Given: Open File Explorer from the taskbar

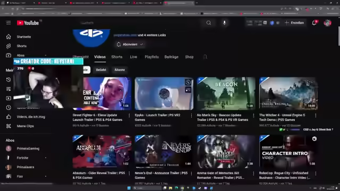Looking at the screenshot, I should point(171,188).
